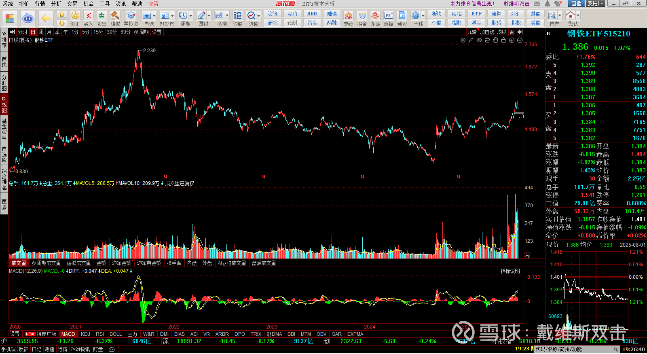This screenshot has width=647, height=354.
Task: Select the BOLL indicator tab
Action: 116,334
